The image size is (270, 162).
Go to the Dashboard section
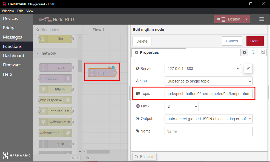point(16,55)
